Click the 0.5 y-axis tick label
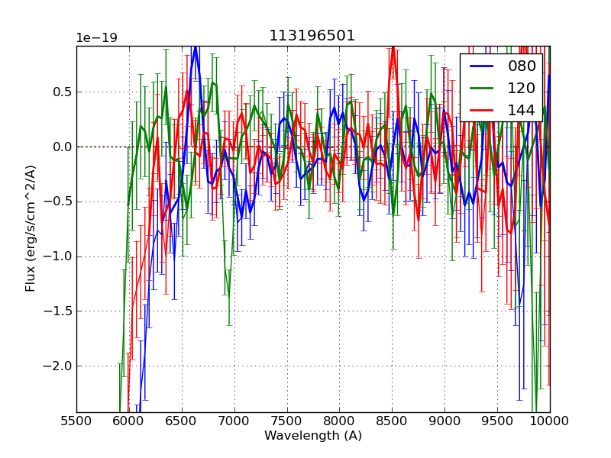The width and height of the screenshot is (611, 458). click(x=61, y=92)
